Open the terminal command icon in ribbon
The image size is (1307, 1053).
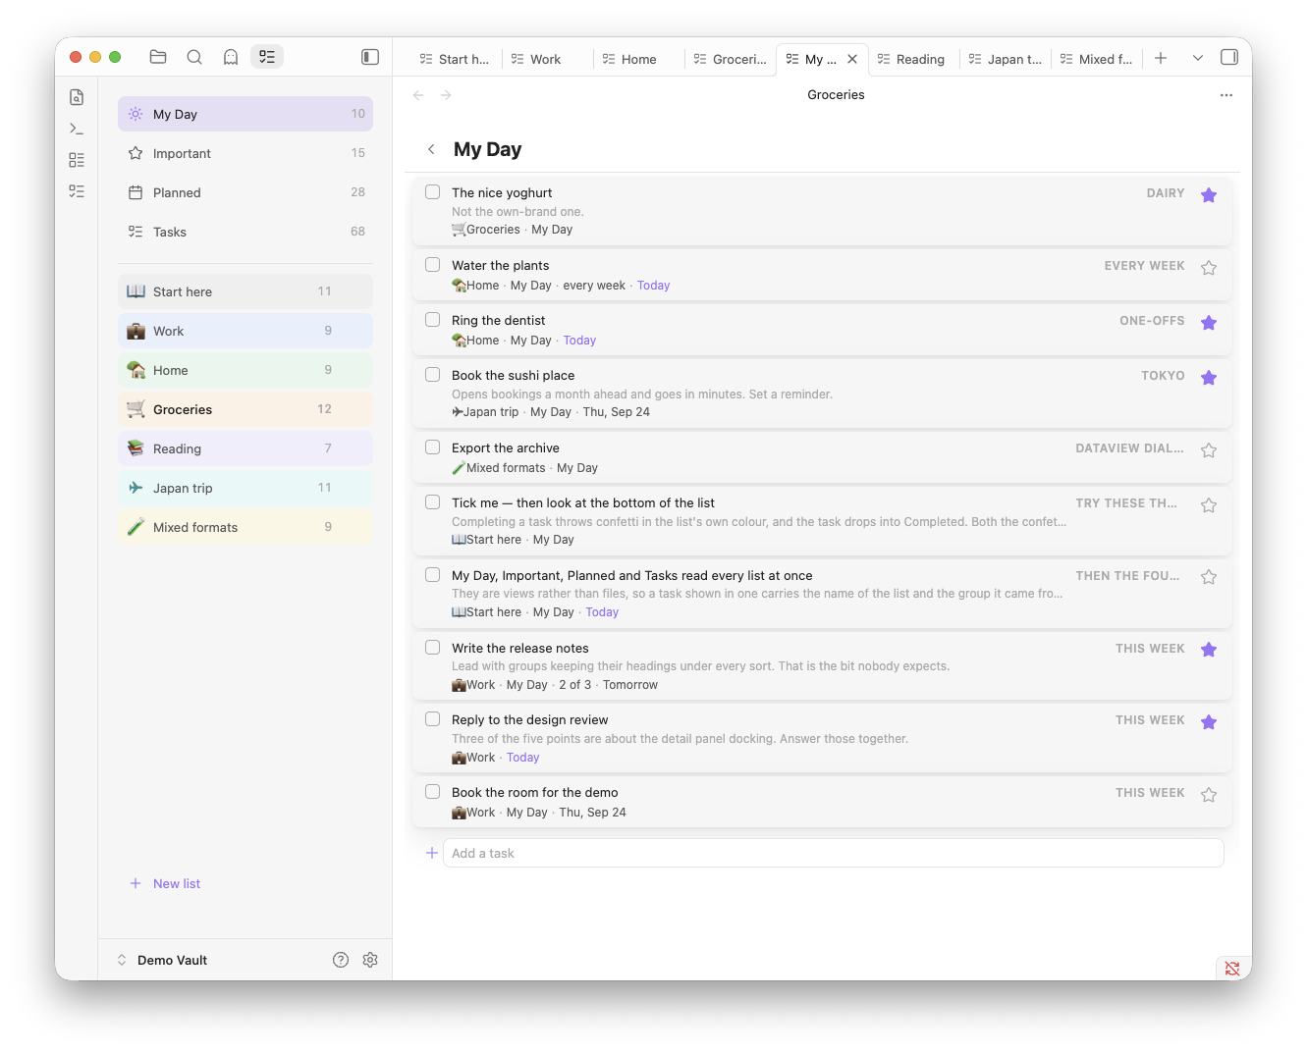pyautogui.click(x=77, y=129)
